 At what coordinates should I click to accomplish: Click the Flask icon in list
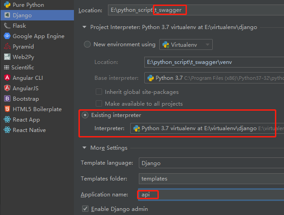[7, 26]
